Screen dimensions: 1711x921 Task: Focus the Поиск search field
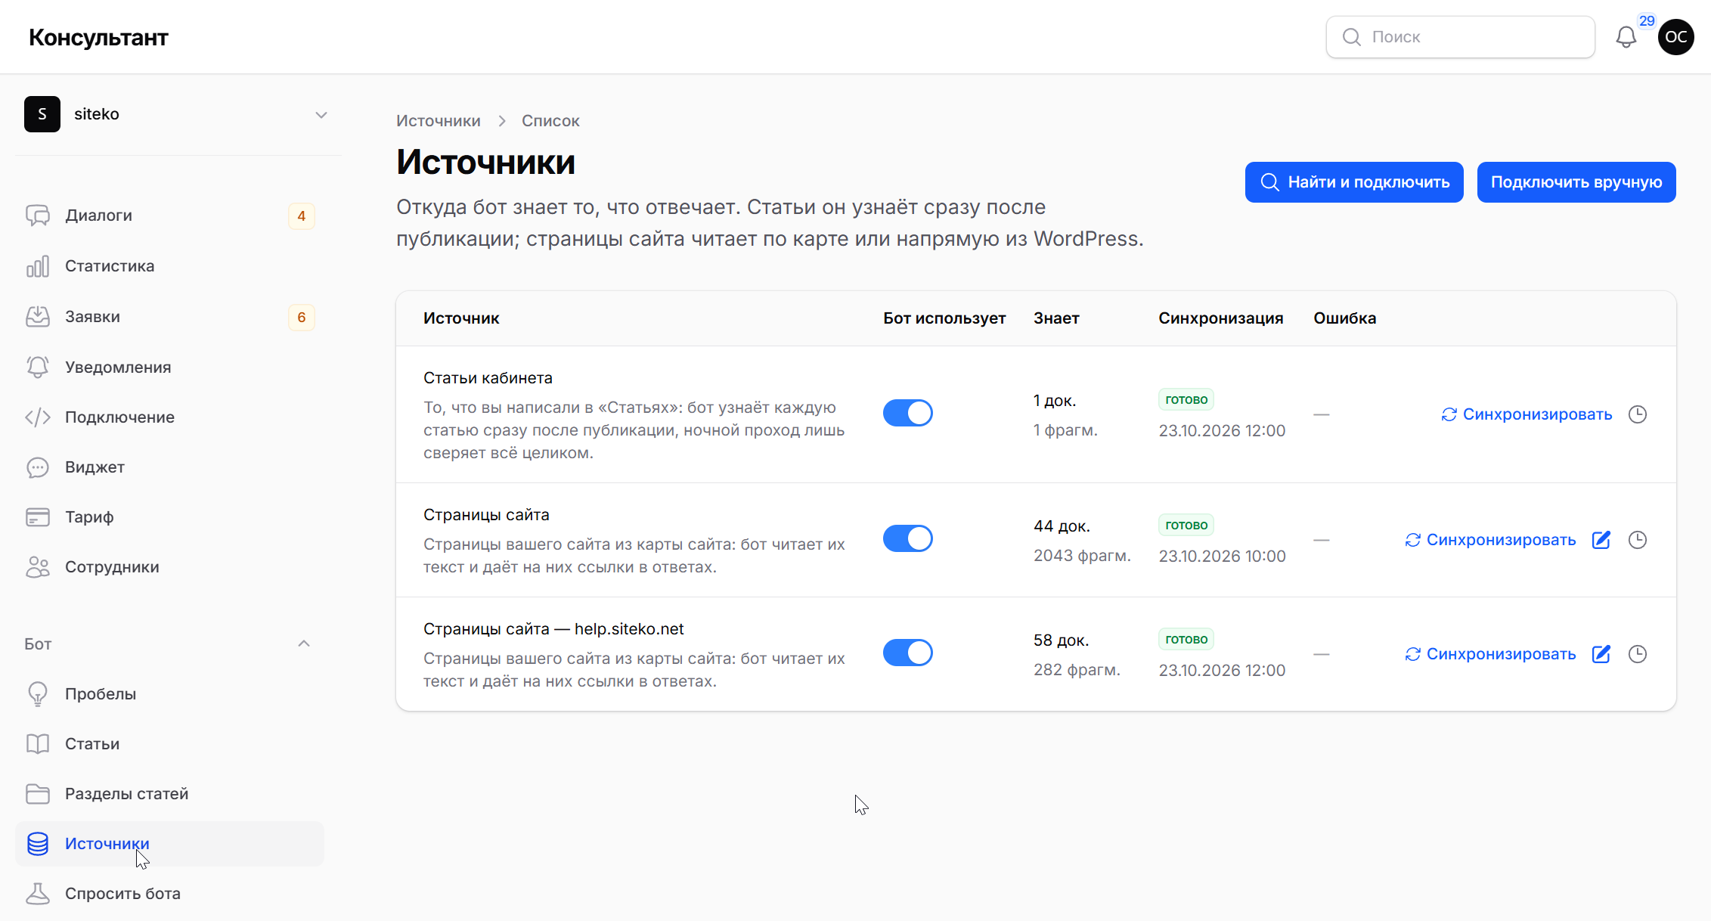1460,37
